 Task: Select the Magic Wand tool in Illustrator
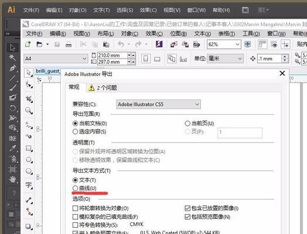(x=12, y=58)
